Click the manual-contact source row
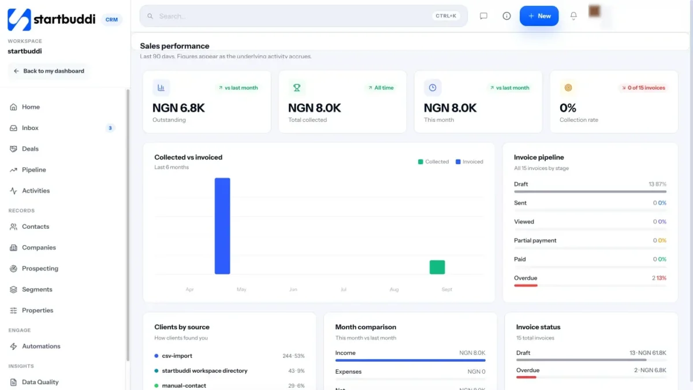Screen dimensions: 693x390 [x=229, y=385]
